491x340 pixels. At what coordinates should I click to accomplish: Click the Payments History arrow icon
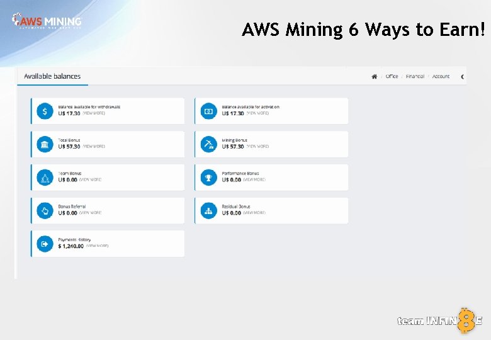45,244
